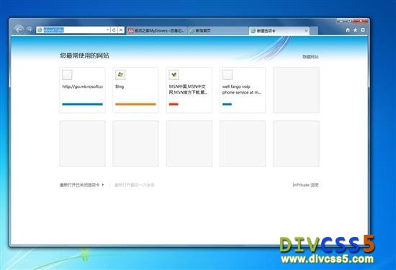Open the go.microsoft.com site tile
396x270 pixels.
tap(82, 90)
